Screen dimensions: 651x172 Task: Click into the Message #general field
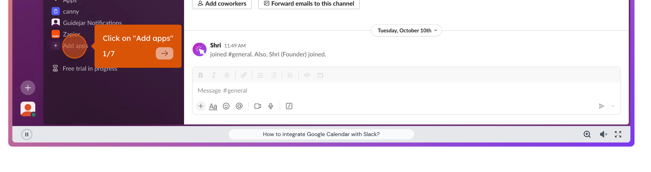click(x=406, y=91)
